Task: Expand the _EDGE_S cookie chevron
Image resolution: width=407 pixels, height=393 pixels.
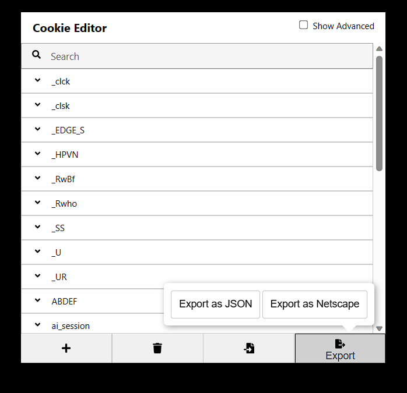Action: point(38,129)
